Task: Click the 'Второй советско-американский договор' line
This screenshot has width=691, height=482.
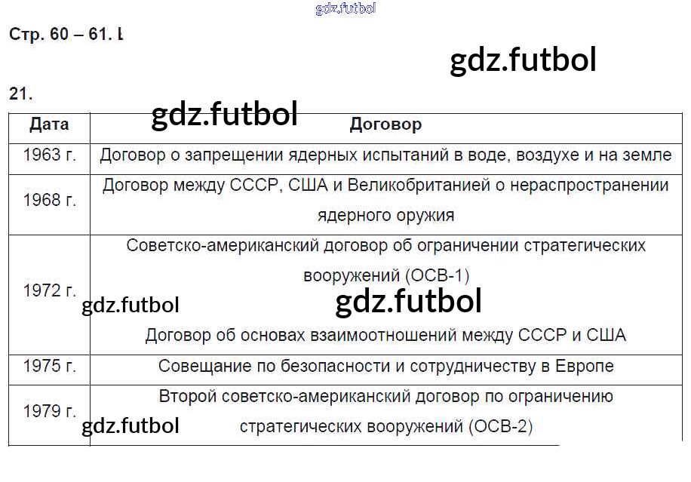Action: pos(385,397)
